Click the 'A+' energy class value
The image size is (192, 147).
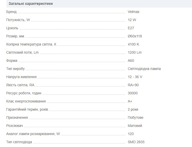coord(130,101)
